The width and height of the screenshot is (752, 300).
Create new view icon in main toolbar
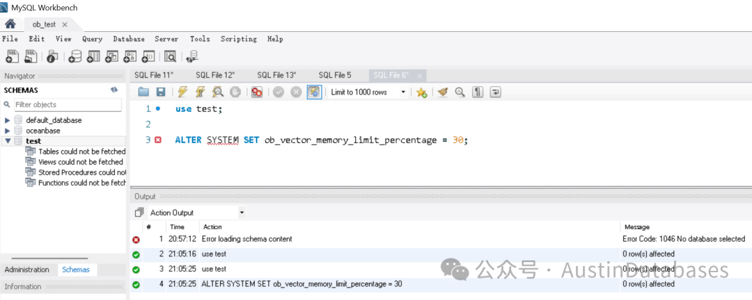[111, 57]
